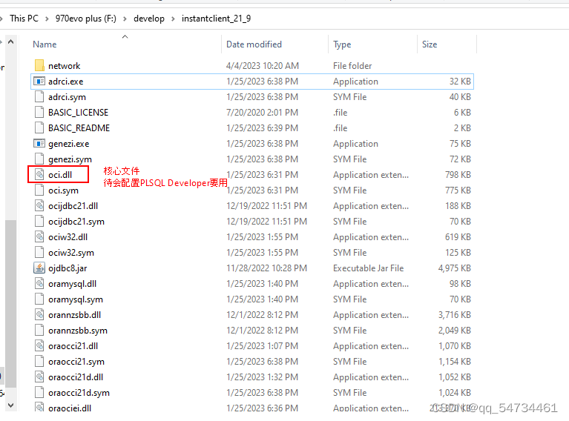Image resolution: width=569 pixels, height=421 pixels.
Task: Select the oci.dll file name
Action: (60, 175)
